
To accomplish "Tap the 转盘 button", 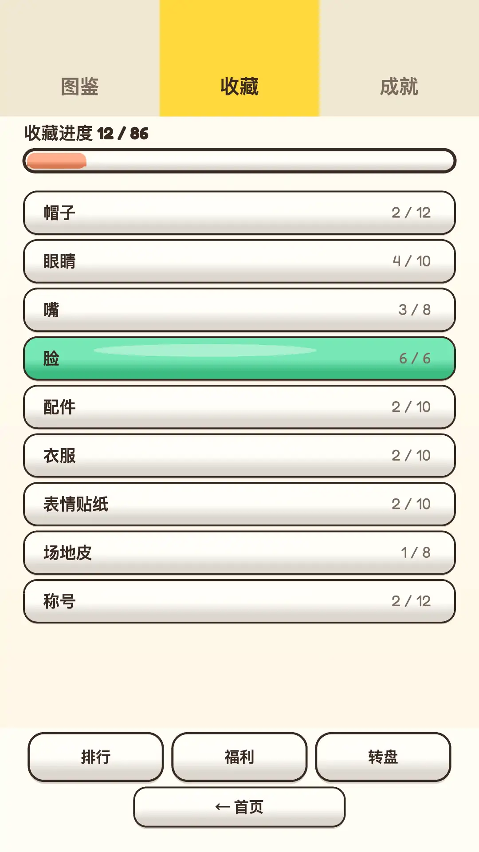I will [x=383, y=757].
